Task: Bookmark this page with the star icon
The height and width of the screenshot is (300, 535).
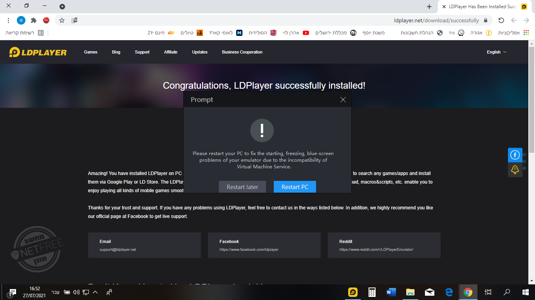Action: (62, 20)
